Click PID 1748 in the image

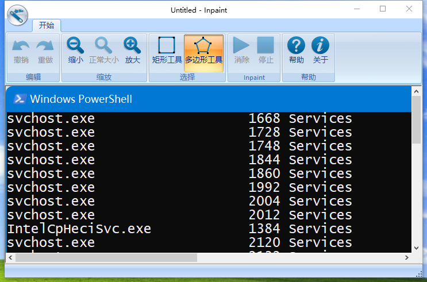pos(264,146)
